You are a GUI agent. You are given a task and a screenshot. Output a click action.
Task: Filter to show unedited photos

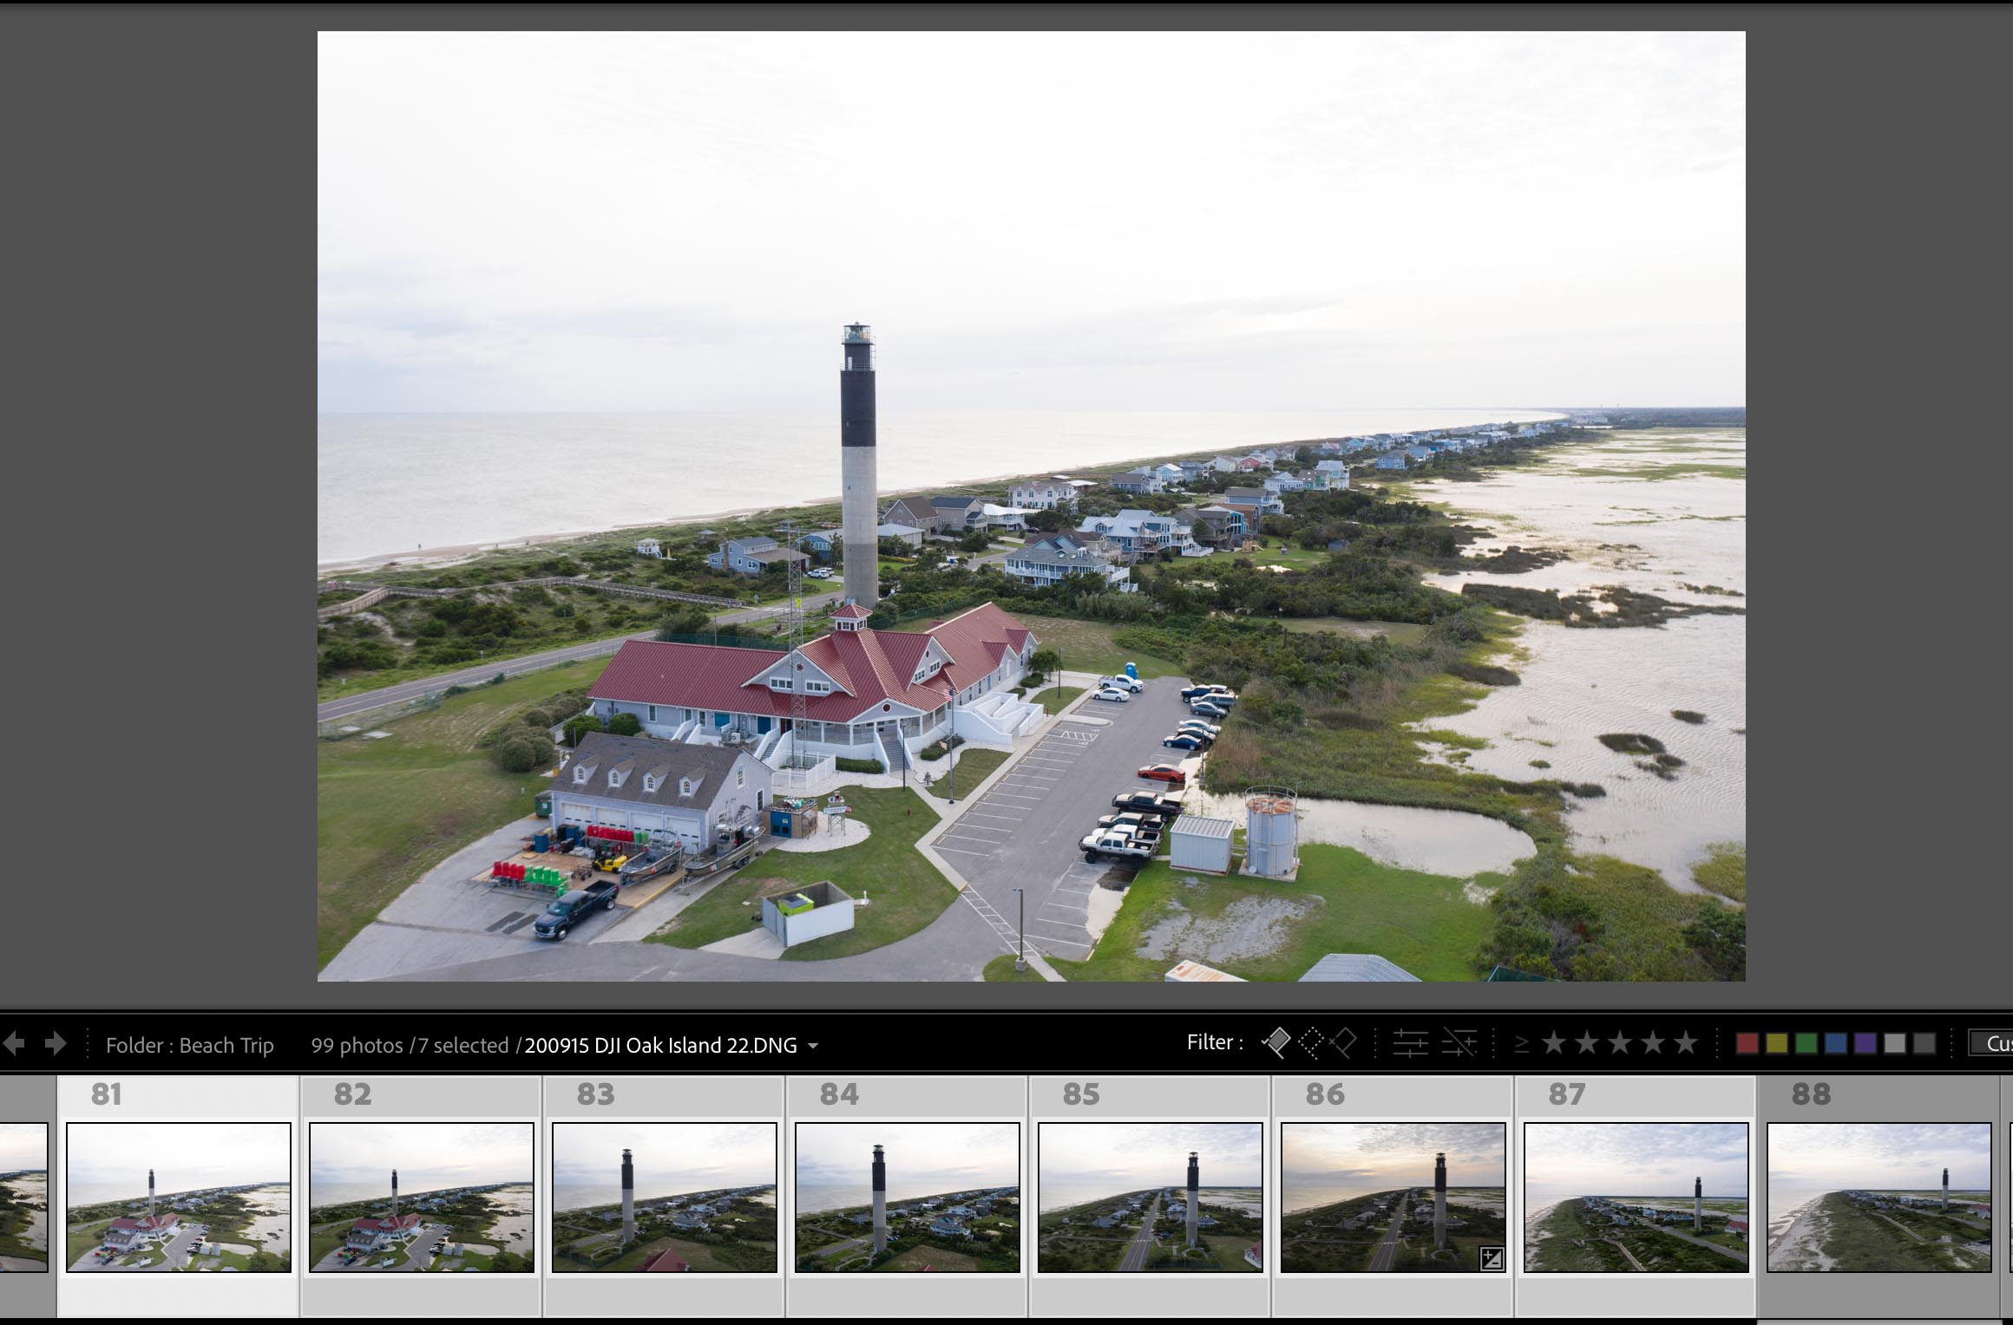pos(1462,1043)
